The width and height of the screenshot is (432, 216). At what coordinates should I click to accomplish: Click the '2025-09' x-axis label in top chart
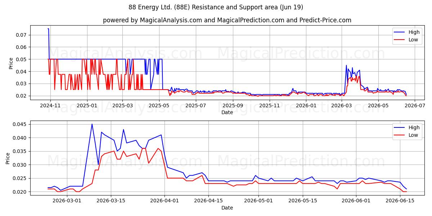click(233, 105)
